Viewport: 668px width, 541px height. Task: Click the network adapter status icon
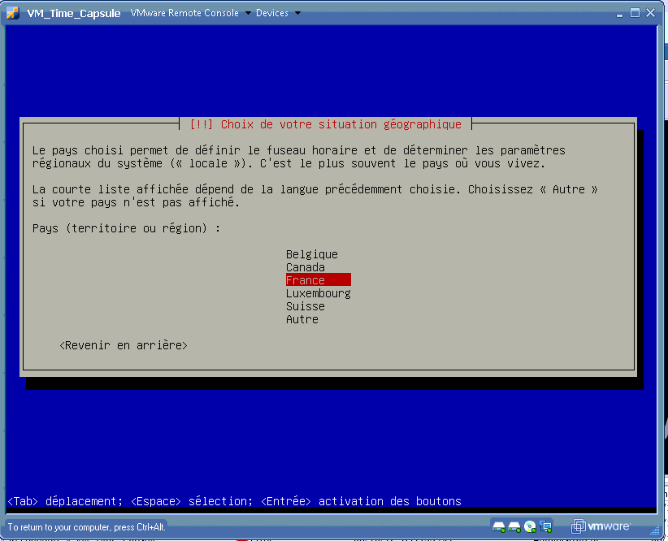pyautogui.click(x=546, y=527)
